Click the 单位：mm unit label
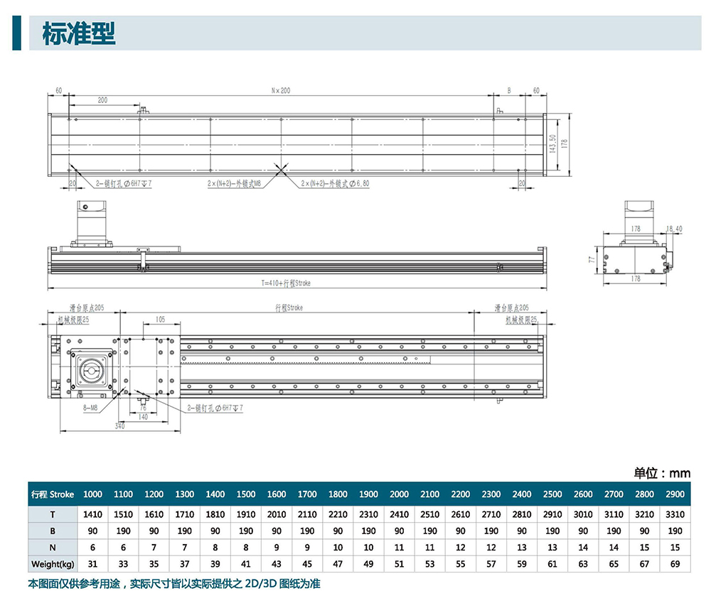 [662, 473]
